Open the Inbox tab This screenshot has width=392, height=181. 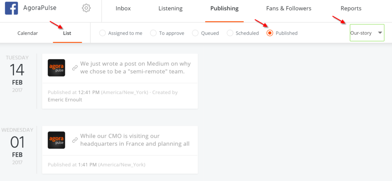coord(123,8)
